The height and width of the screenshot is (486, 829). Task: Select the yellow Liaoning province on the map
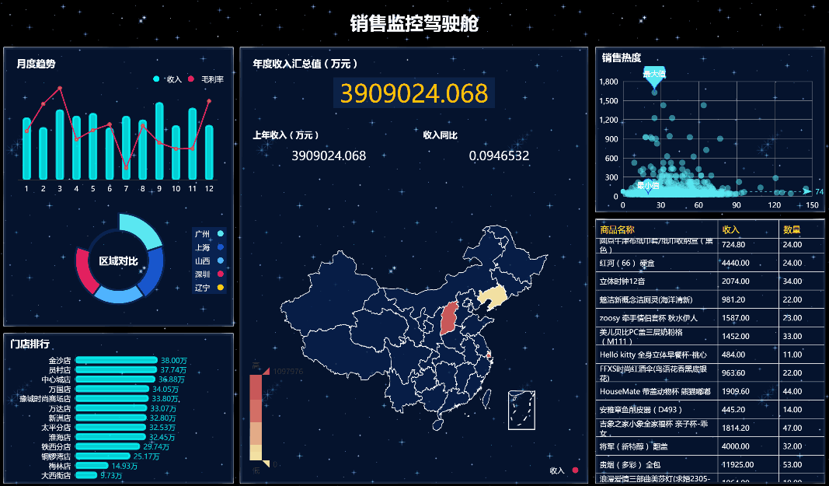coord(493,299)
